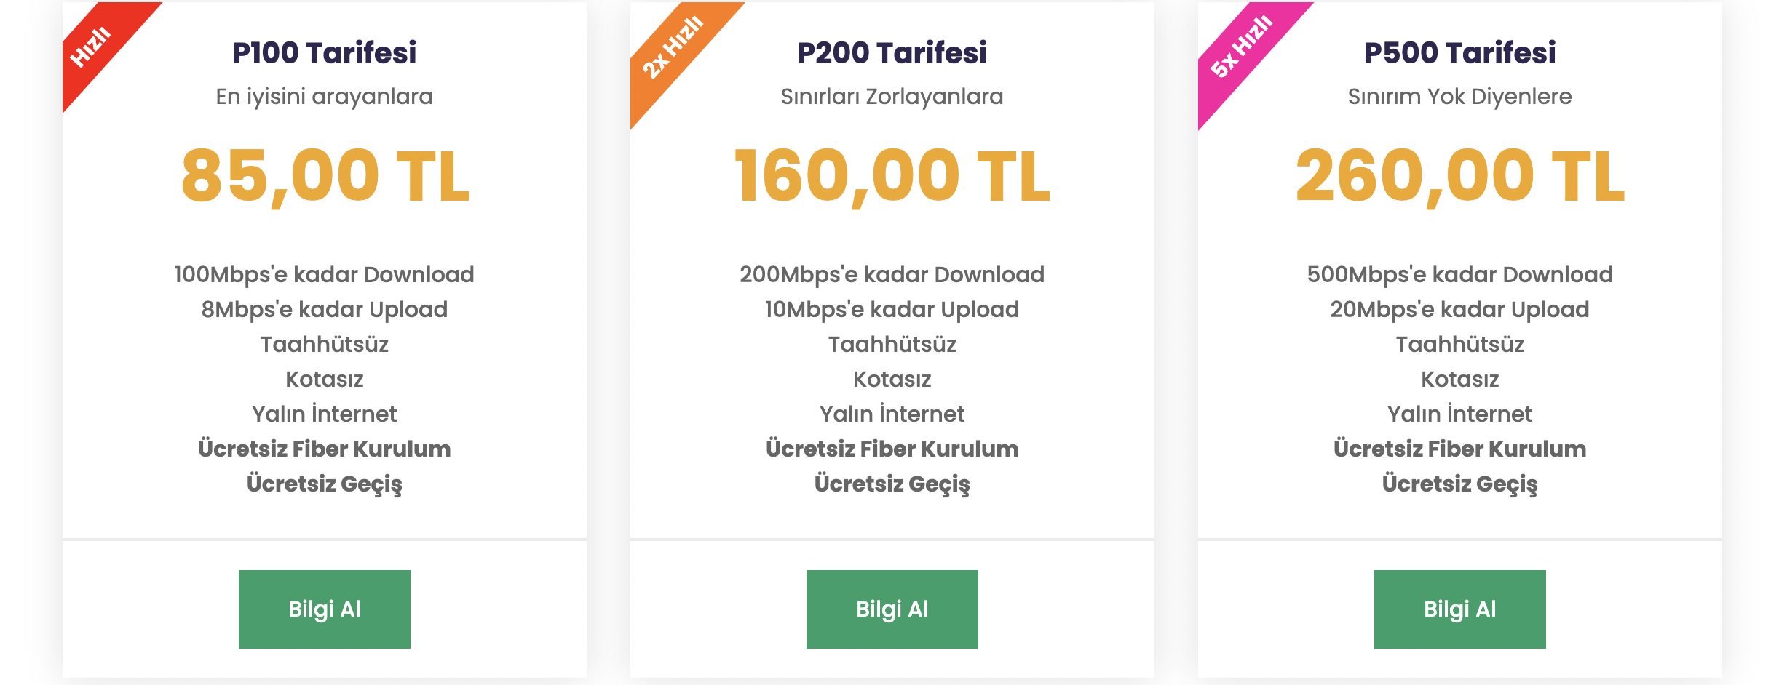Click the 500Mbps'e kadar Download text
This screenshot has height=685, width=1779.
pos(1460,274)
